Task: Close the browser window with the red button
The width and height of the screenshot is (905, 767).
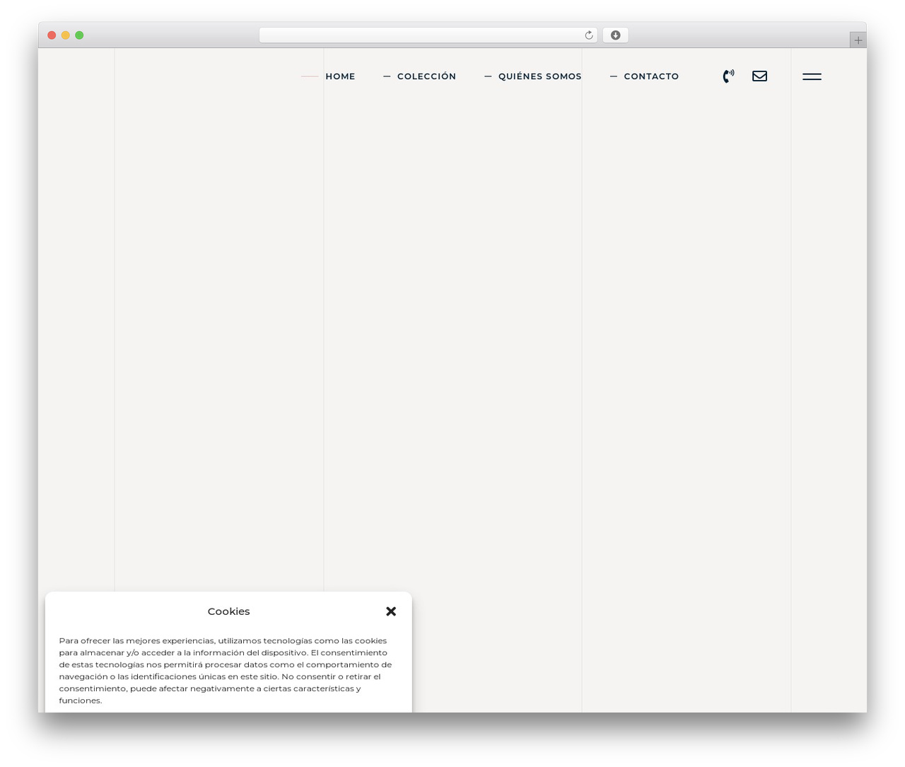Action: [52, 35]
